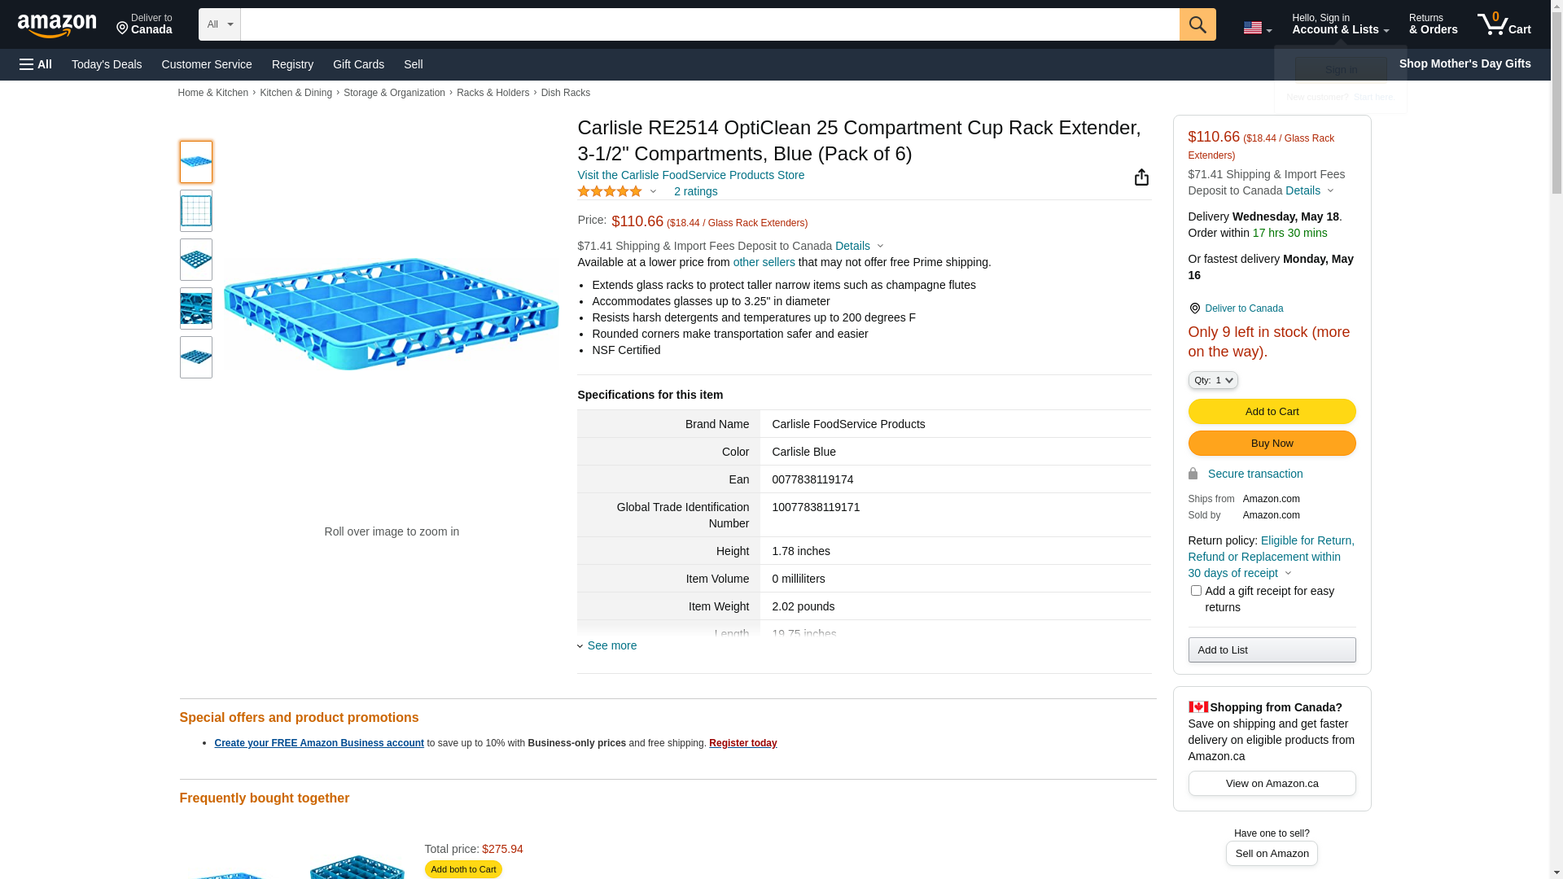The image size is (1563, 879).
Task: Click Deliver to Canada location icon
Action: (1194, 308)
